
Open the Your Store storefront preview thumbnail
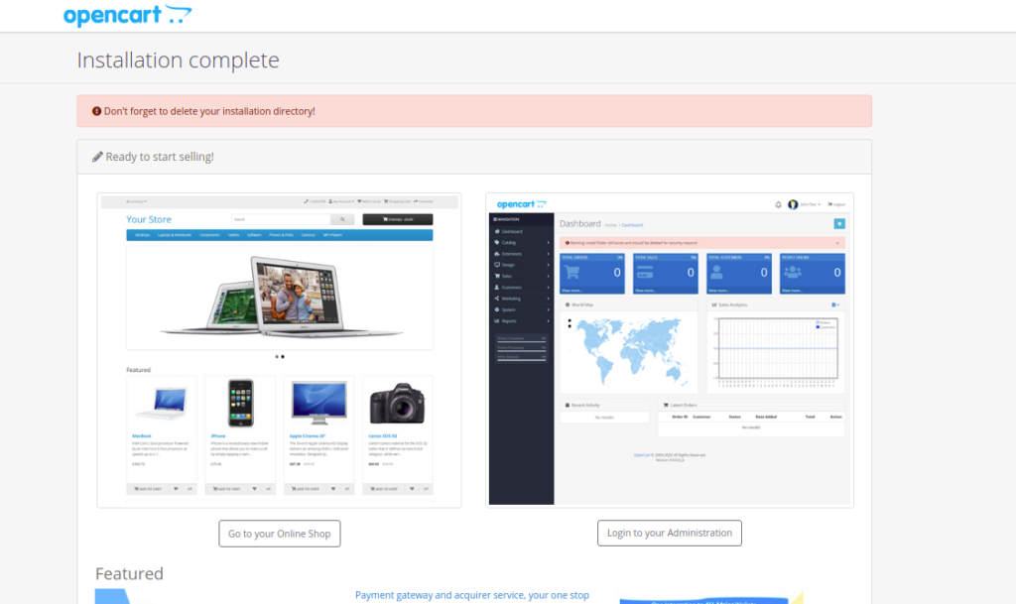[279, 350]
